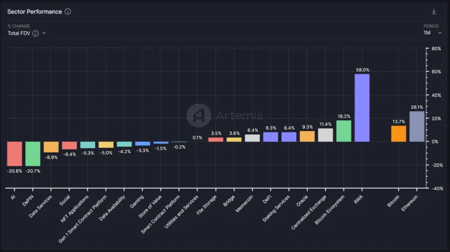The height and width of the screenshot is (252, 450).
Task: Click the info icon beside Sector Performance
Action: [x=68, y=12]
